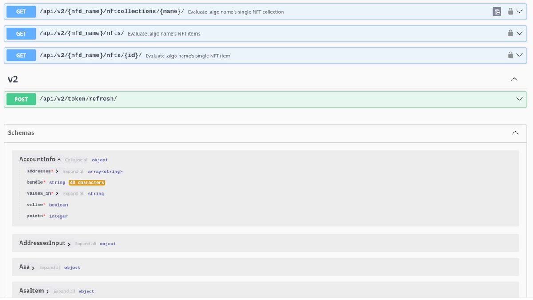Expand the nftcollections/{name}/ endpoint chevron
The height and width of the screenshot is (300, 533).
tap(520, 12)
